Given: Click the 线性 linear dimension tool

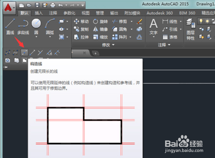Looking at the screenshot, I should coord(170,21).
